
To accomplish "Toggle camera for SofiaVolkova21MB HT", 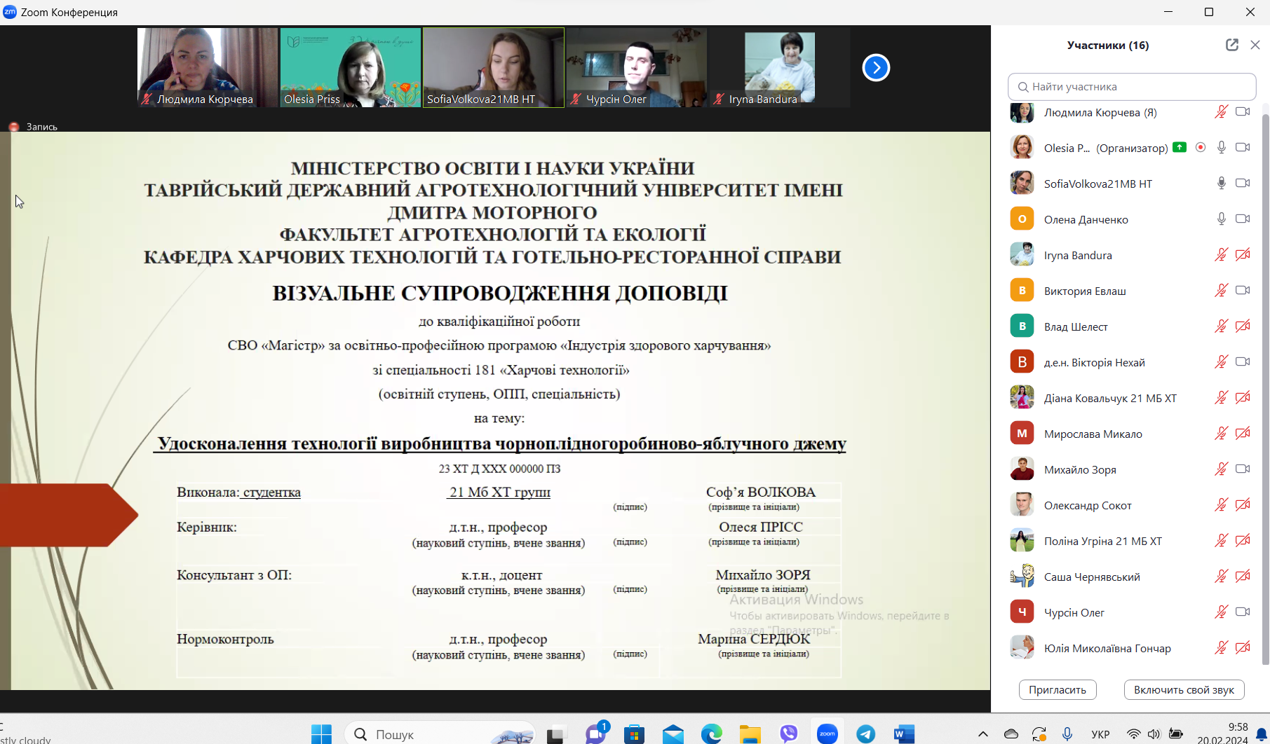I will pyautogui.click(x=1243, y=184).
